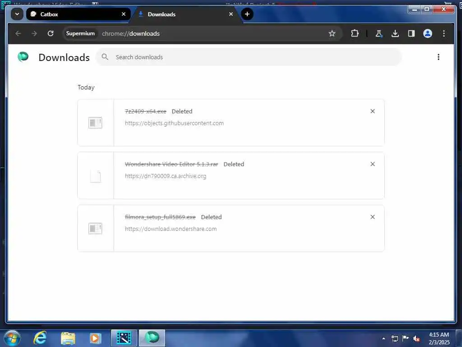
Task: Click the Today date heading
Action: 86,87
